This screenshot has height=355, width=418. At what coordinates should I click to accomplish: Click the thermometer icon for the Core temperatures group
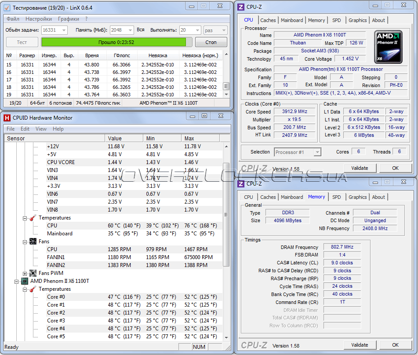click(33, 289)
